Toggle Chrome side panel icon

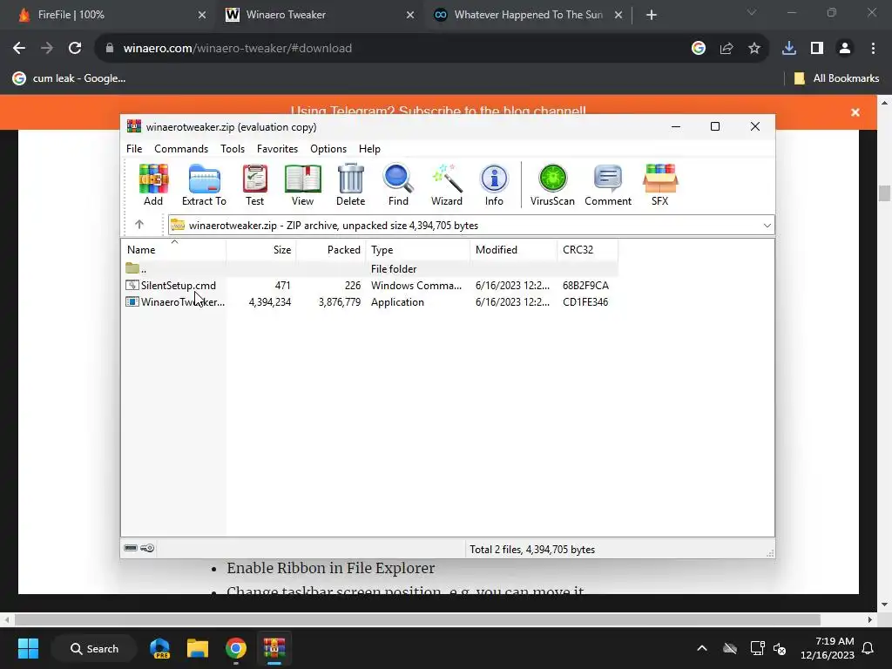(817, 49)
